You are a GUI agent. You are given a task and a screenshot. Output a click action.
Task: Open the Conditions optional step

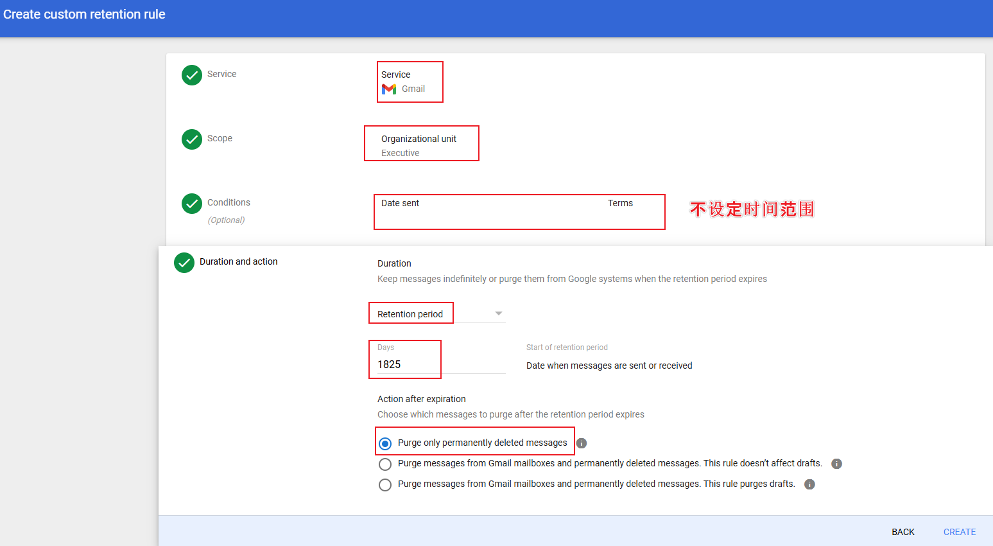229,203
